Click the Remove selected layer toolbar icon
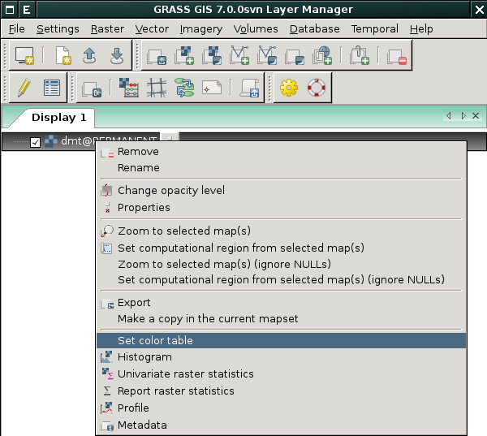This screenshot has height=436, width=487. coord(397,57)
